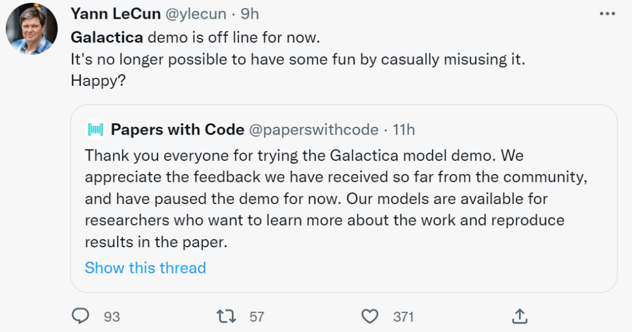Viewport: 632px width, 332px height.
Task: Click the reply speech bubble icon
Action: tap(80, 316)
